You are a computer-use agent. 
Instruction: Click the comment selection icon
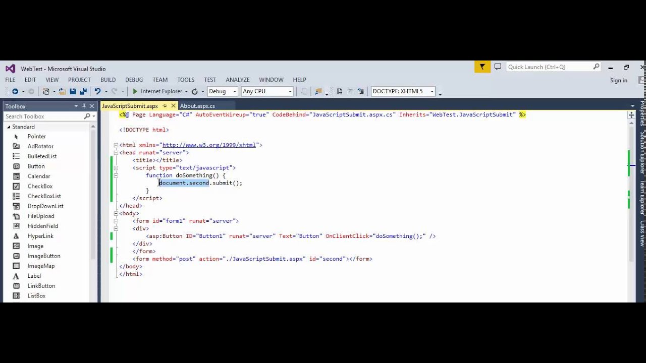point(361,91)
